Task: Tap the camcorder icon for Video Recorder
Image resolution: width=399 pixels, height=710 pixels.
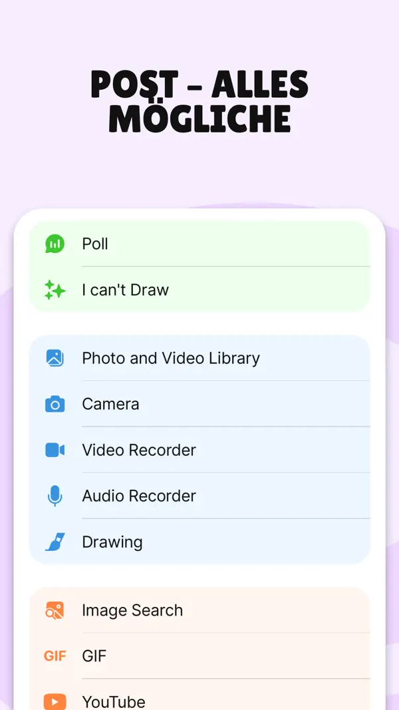Action: click(x=55, y=450)
